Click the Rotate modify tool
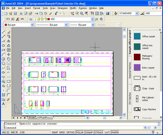The image size is (163, 135). (x=9, y=59)
